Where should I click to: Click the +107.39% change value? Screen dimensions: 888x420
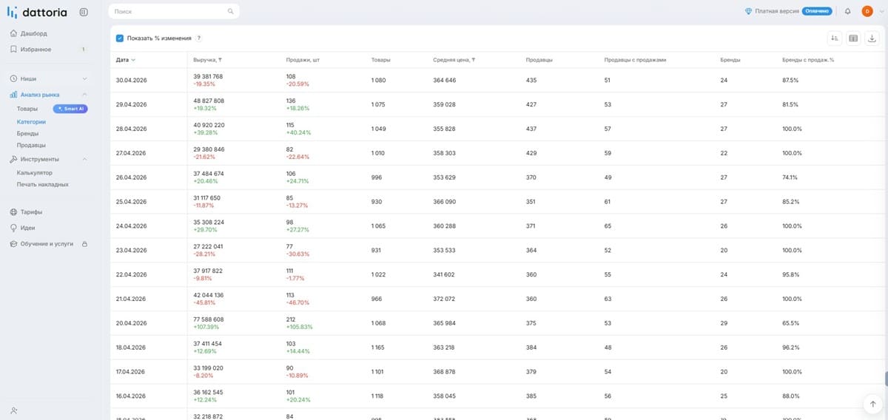[x=206, y=327]
